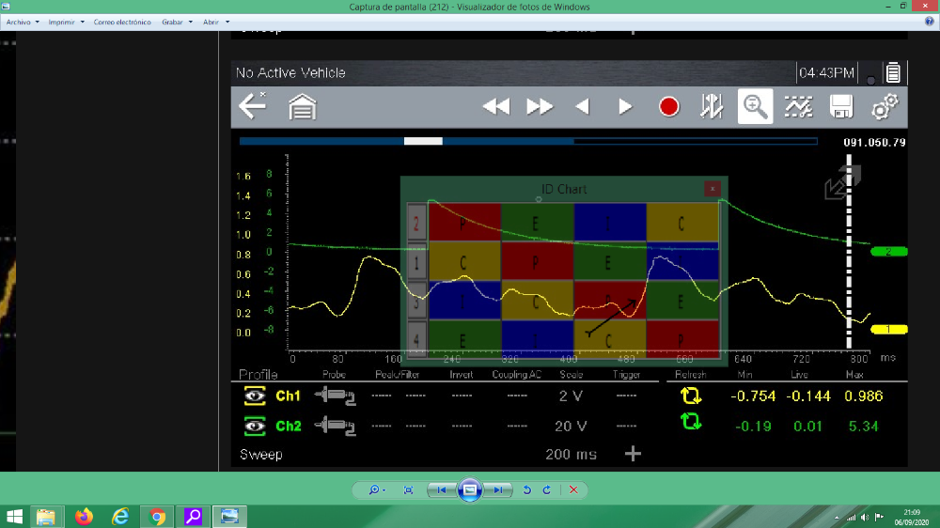Screen dimensions: 940x528
Task: Click the Ch1 yellow refresh icon
Action: click(x=692, y=396)
